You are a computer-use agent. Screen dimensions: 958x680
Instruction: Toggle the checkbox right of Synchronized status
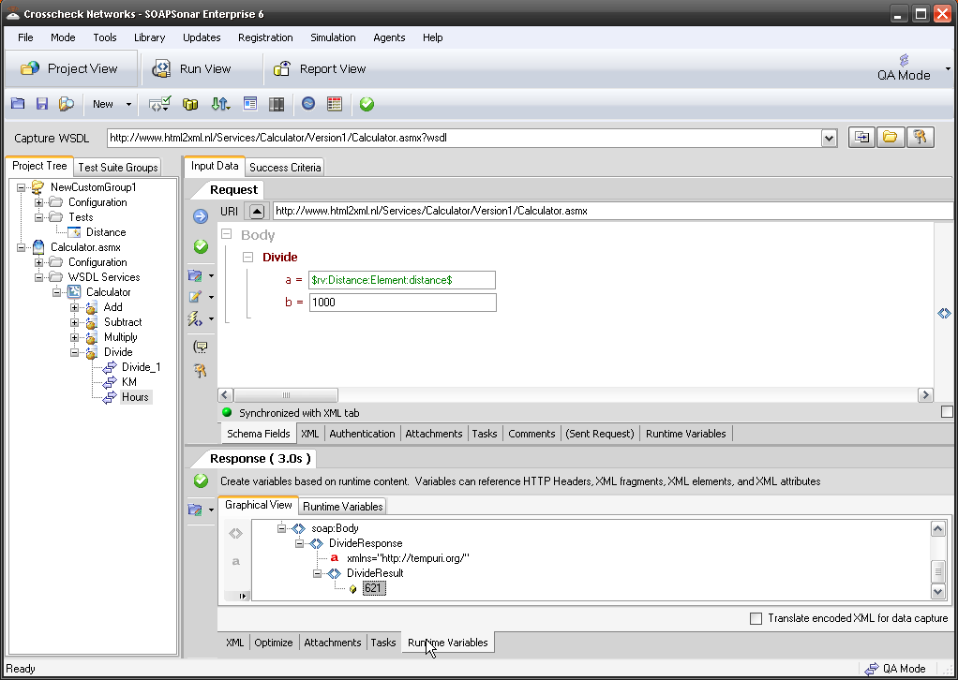click(x=947, y=412)
